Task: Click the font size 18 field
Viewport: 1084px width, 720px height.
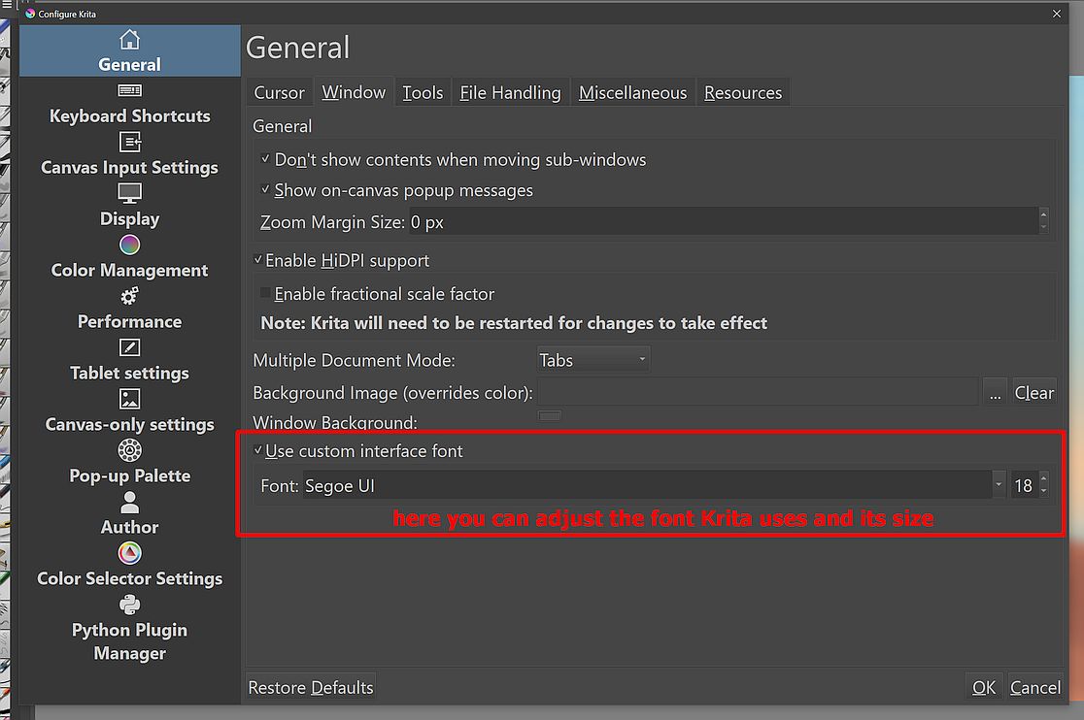Action: pos(1024,484)
